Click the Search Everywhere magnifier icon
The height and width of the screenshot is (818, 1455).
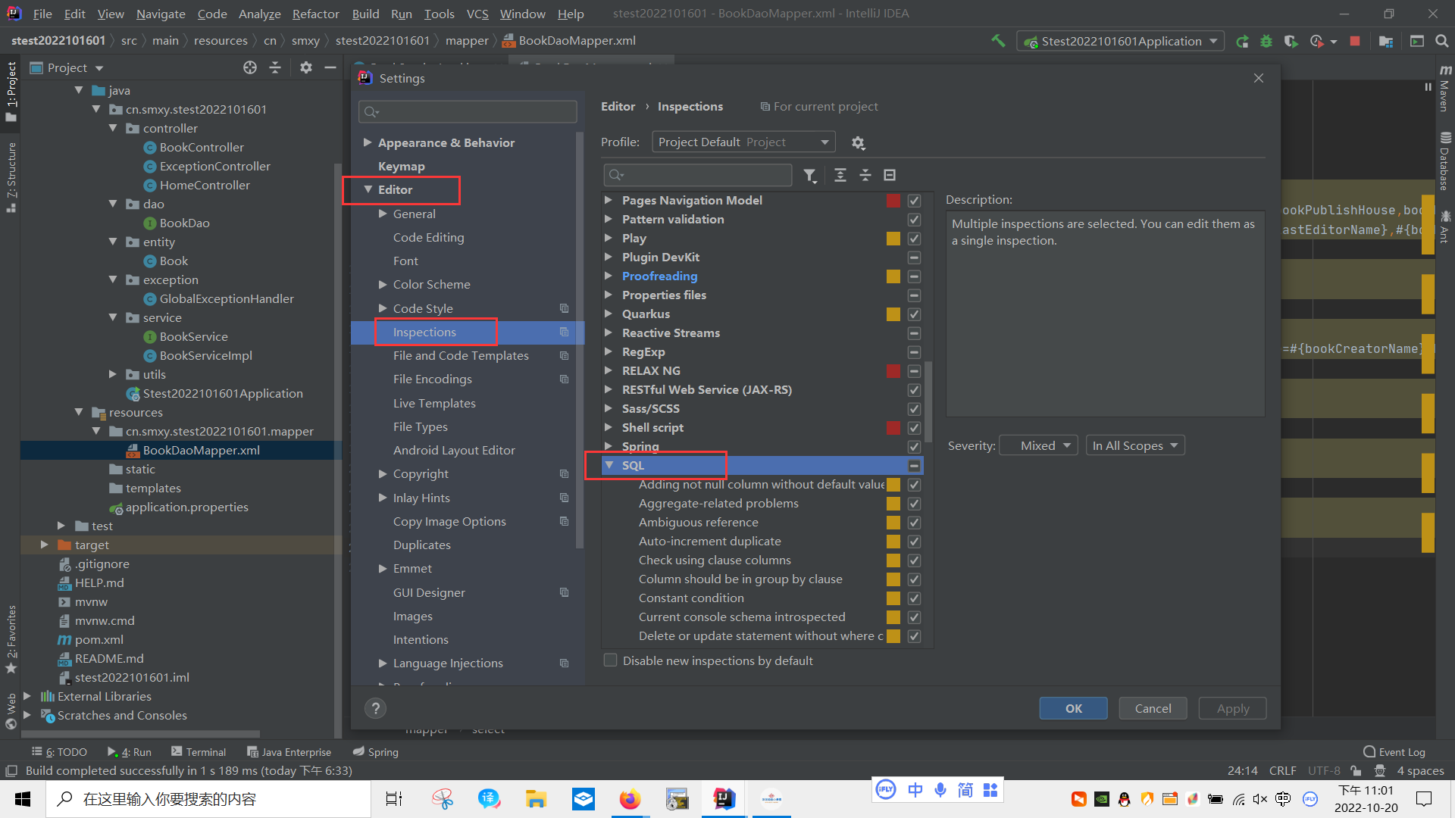pos(1441,41)
